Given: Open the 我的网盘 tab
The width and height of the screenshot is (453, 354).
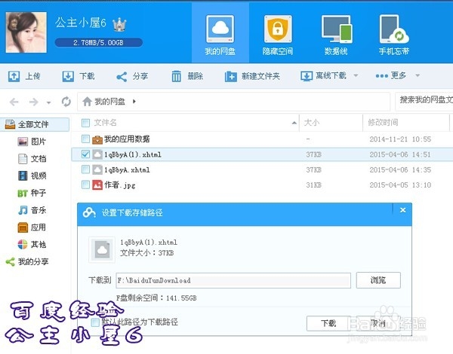Looking at the screenshot, I should [220, 33].
